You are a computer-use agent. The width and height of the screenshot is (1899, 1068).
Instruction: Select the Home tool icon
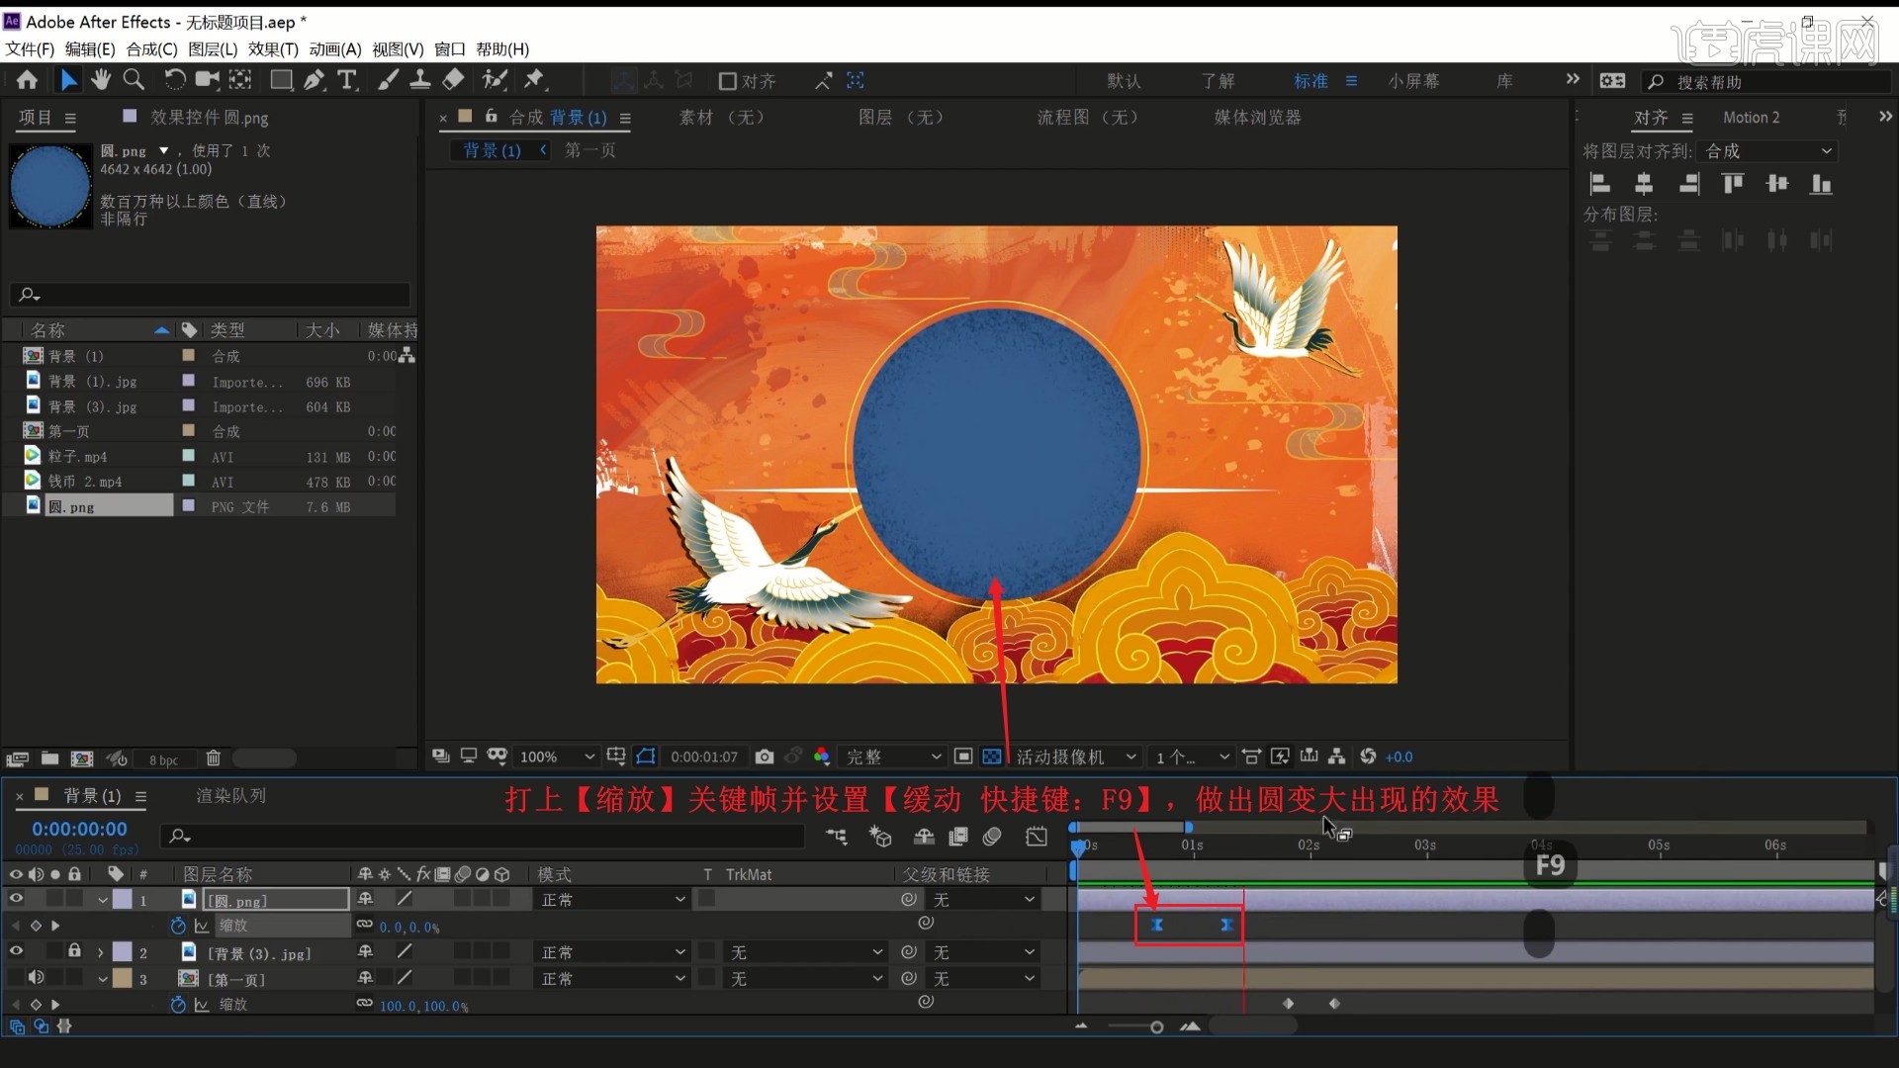tap(27, 80)
